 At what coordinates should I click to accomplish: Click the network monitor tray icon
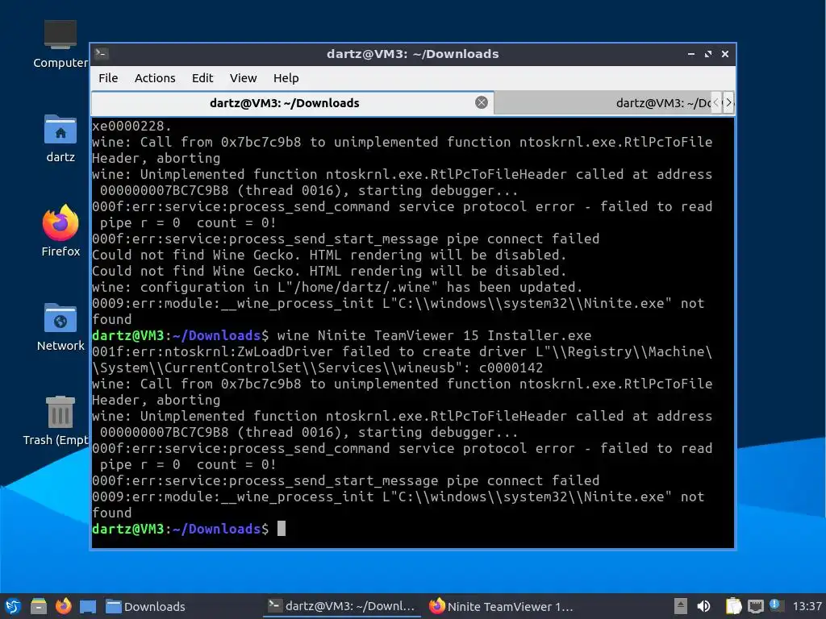coord(755,606)
